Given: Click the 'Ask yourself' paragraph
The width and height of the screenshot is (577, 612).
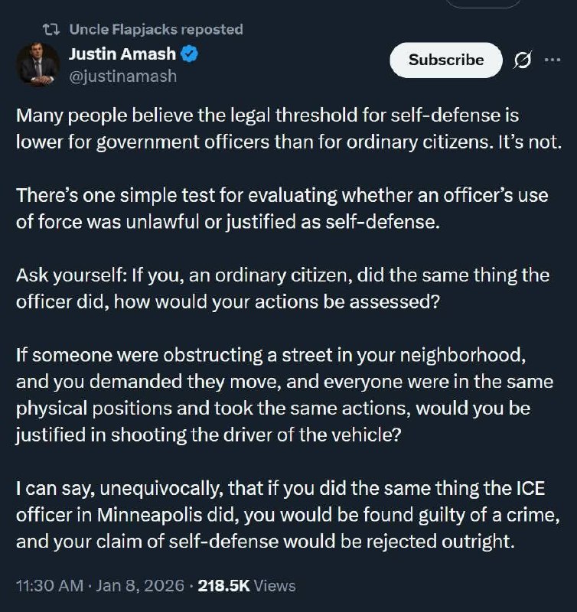Looking at the screenshot, I should 283,287.
